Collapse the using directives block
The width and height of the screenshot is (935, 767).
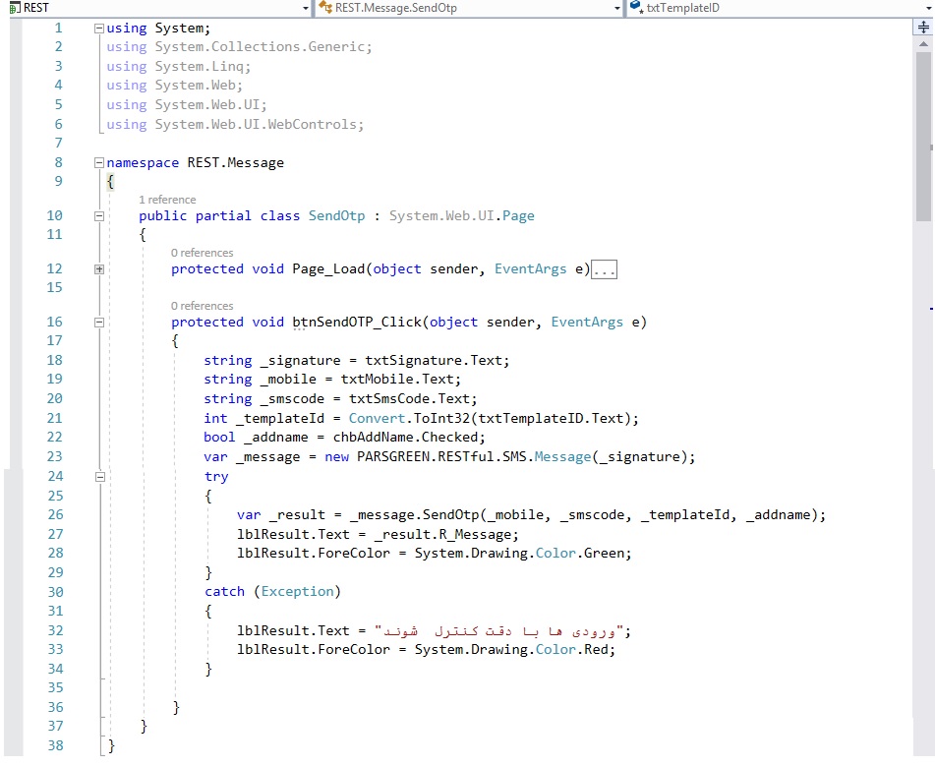(x=98, y=29)
